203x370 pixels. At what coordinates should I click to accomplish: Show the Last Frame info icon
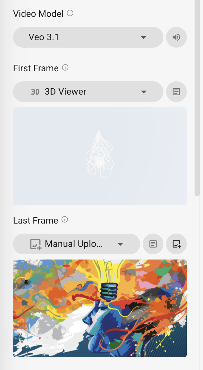click(65, 220)
